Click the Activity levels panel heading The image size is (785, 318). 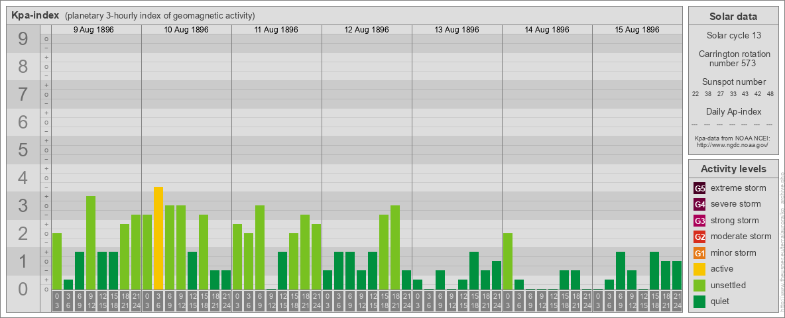point(733,169)
